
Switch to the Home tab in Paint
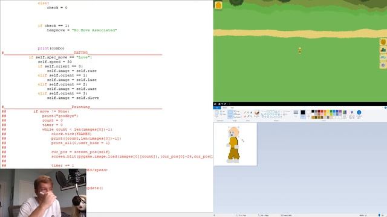225,108
